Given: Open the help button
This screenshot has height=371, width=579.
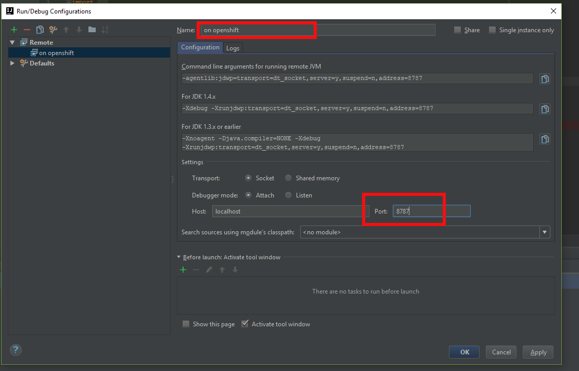Looking at the screenshot, I should (x=16, y=350).
